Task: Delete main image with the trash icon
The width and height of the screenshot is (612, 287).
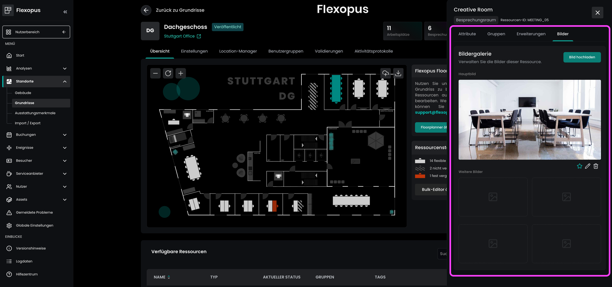Action: (596, 166)
